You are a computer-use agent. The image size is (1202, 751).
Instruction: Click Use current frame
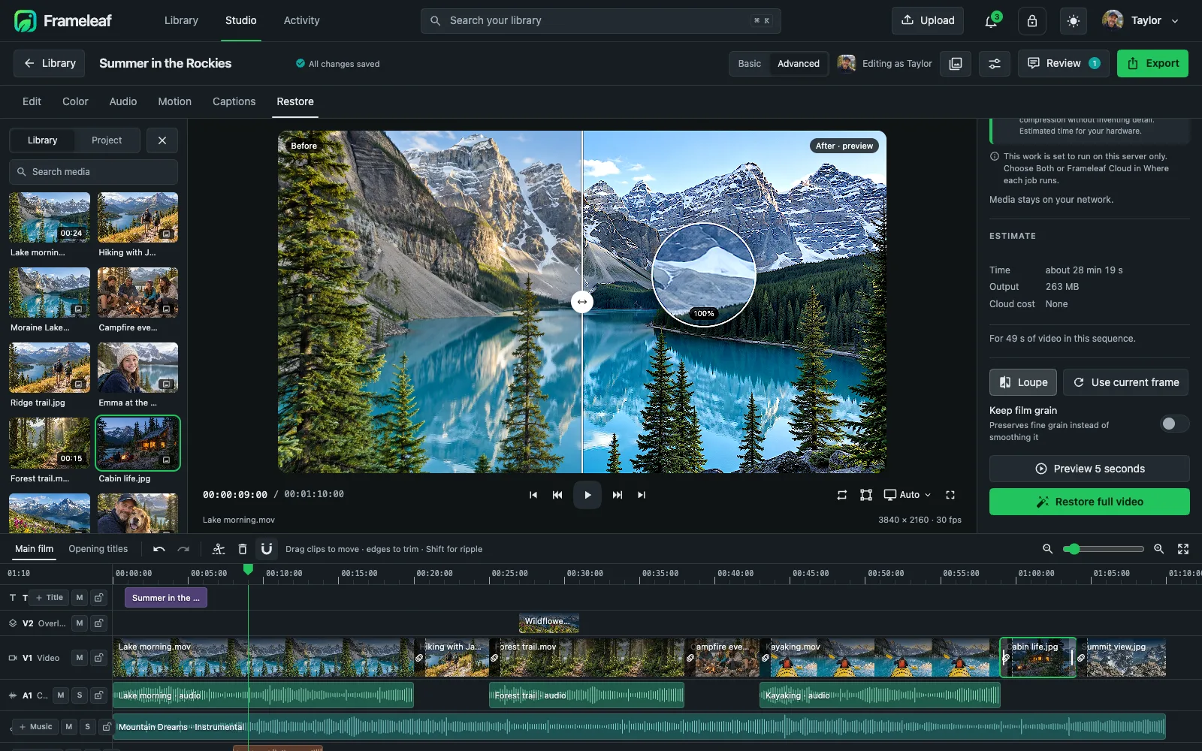click(x=1125, y=382)
